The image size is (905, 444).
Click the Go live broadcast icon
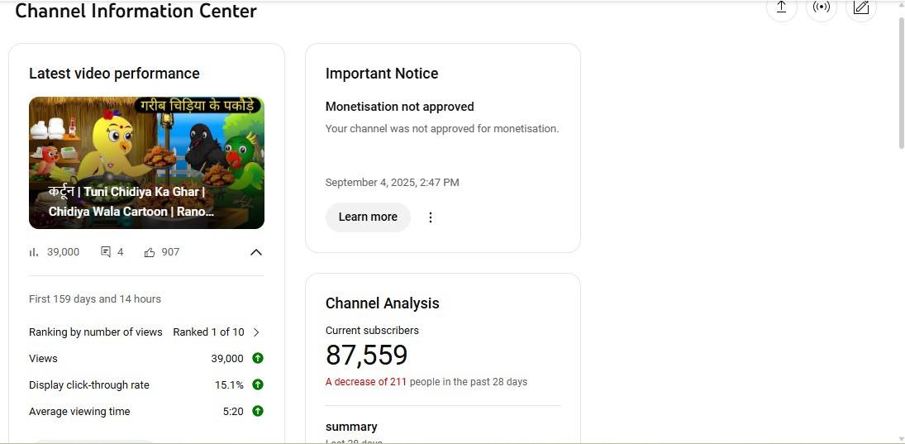coord(821,7)
